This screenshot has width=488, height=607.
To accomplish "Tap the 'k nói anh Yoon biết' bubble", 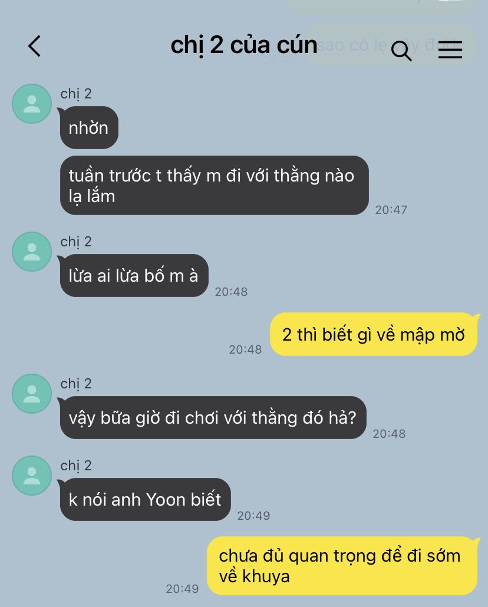I will [x=145, y=499].
